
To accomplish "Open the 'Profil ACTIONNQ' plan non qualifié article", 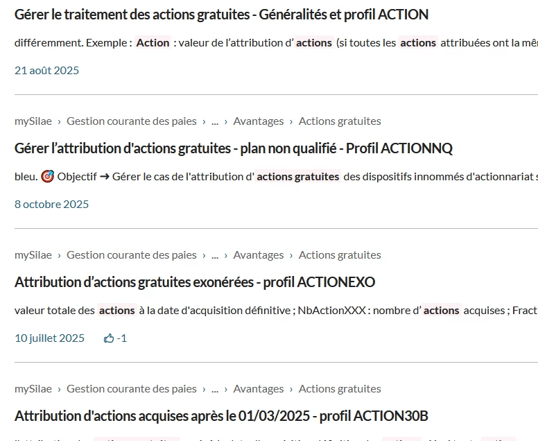I will pos(233,148).
